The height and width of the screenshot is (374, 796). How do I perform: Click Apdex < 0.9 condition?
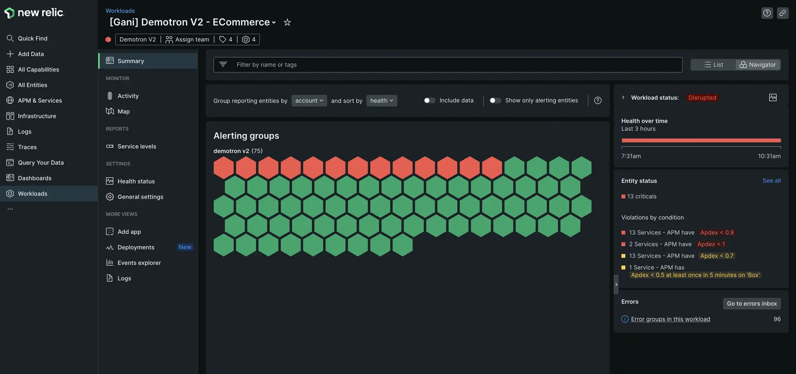click(717, 233)
